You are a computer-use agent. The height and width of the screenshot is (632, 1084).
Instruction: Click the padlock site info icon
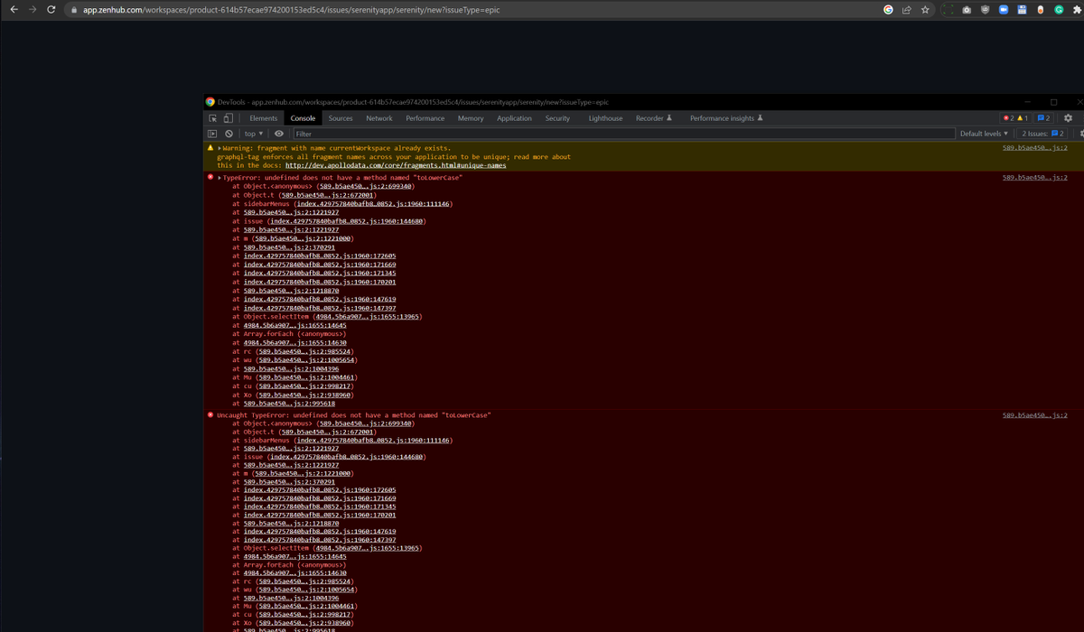(x=75, y=9)
